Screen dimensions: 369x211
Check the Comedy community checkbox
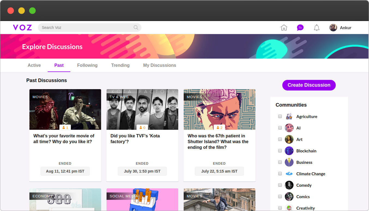[280, 185]
